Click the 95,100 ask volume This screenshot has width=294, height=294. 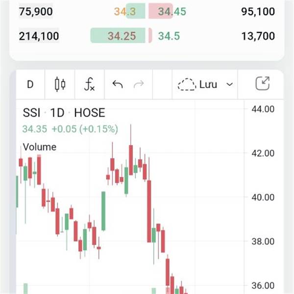pyautogui.click(x=258, y=11)
